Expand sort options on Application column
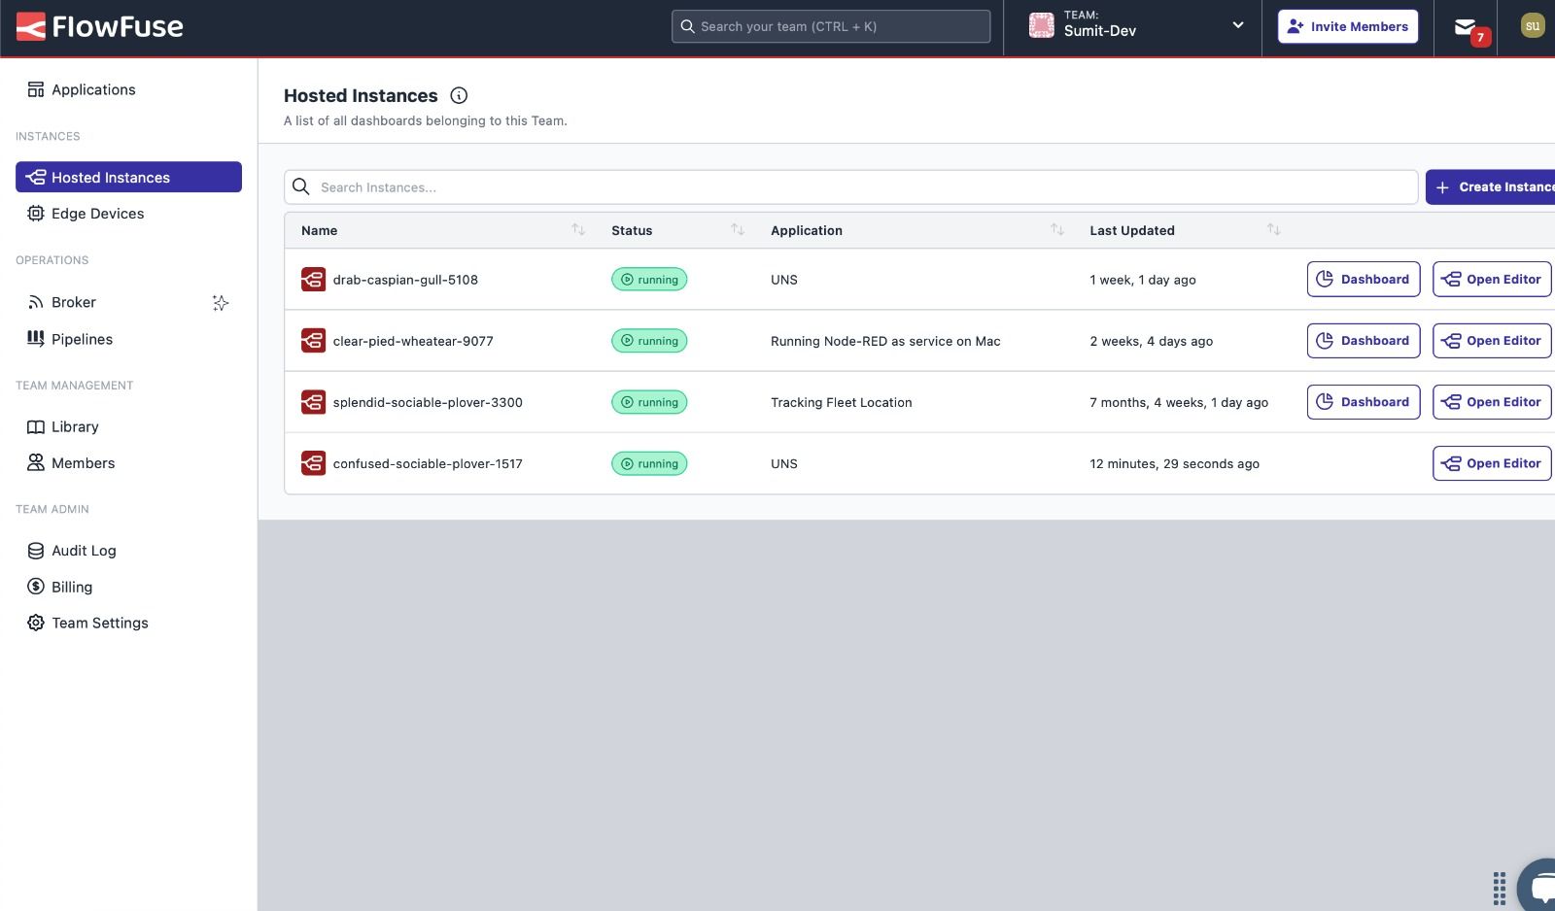This screenshot has width=1555, height=911. click(x=1056, y=229)
